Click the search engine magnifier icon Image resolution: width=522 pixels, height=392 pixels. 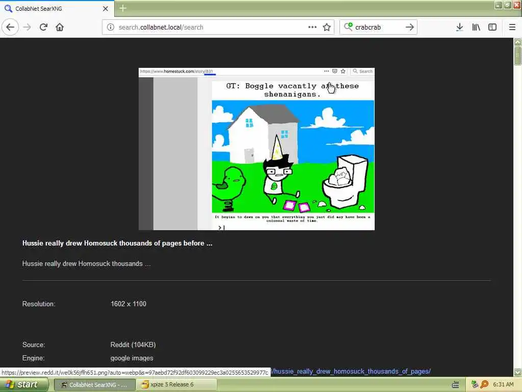click(x=348, y=27)
